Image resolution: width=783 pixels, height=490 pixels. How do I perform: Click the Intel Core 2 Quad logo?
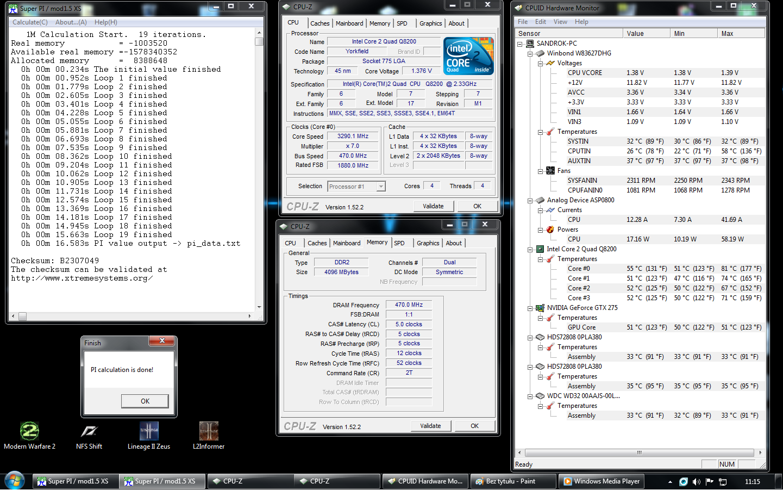pos(468,56)
